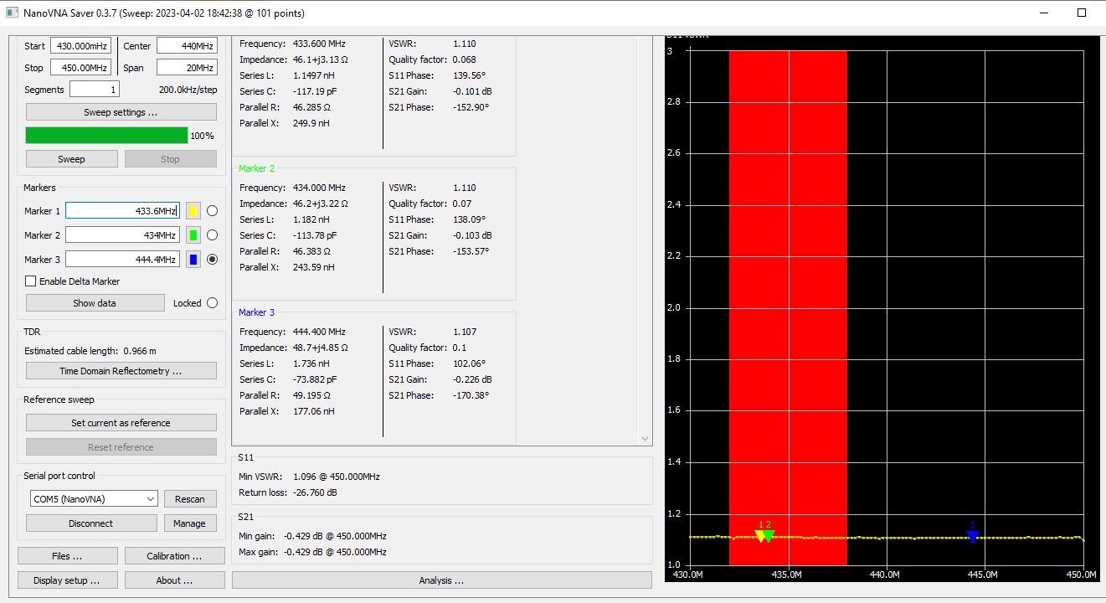1106x603 pixels.
Task: Open Time Domain Reflectometry window
Action: point(121,371)
